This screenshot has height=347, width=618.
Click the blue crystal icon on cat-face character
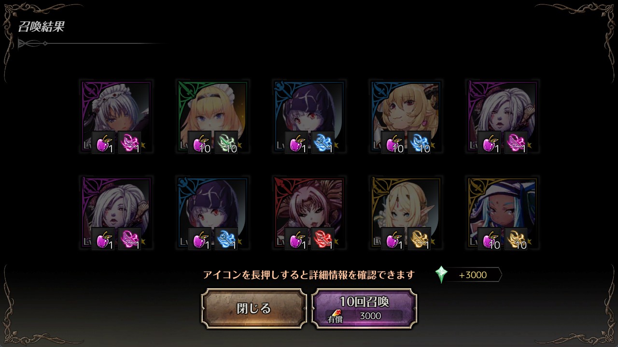419,142
